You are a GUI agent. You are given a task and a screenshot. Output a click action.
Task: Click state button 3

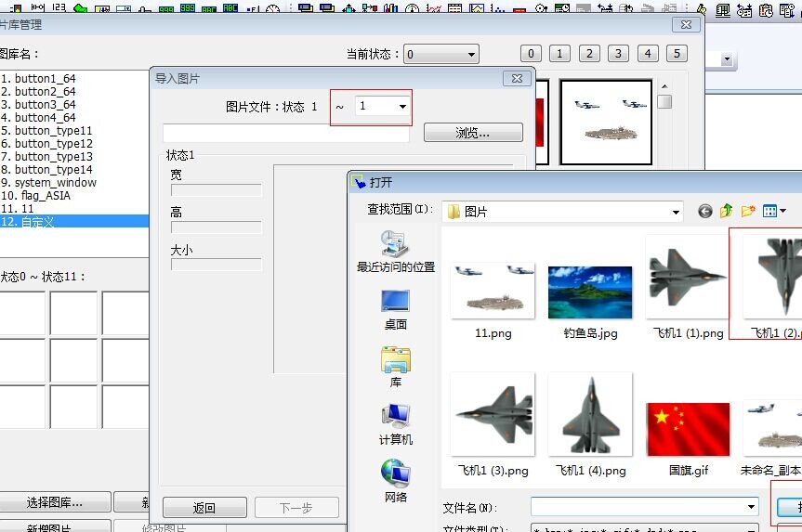coord(619,53)
